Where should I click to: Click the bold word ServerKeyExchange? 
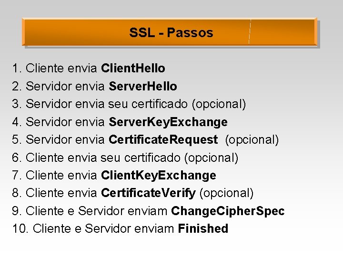[168, 122]
